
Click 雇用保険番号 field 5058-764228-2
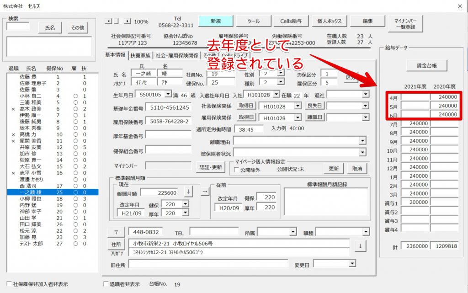coord(168,121)
